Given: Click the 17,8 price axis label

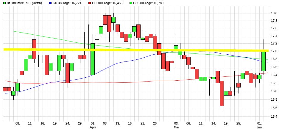Looking at the screenshot, I should [x=274, y=21].
